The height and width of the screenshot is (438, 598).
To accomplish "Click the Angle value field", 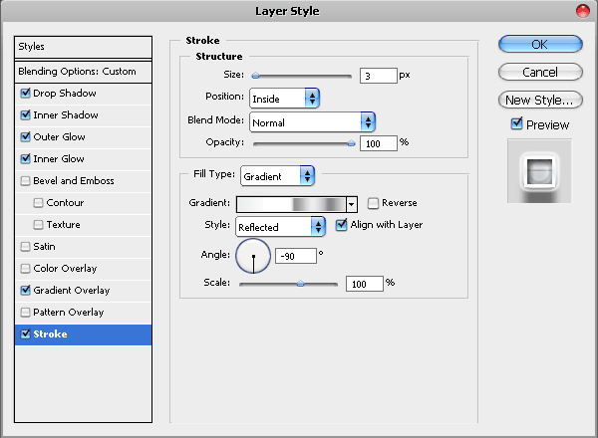I will pos(296,256).
